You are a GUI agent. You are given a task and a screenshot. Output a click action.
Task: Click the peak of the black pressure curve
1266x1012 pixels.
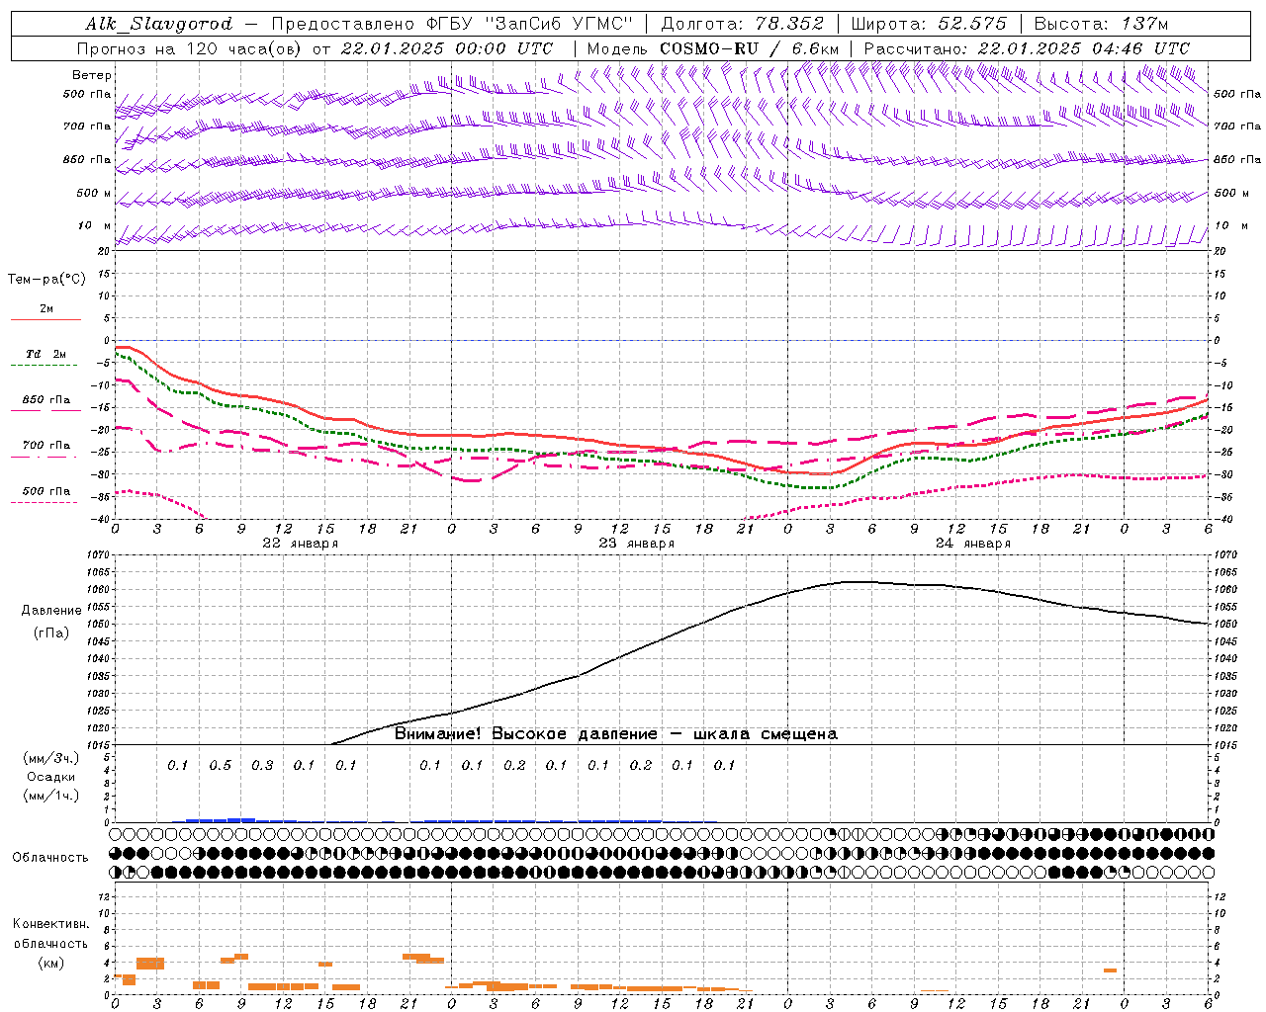[859, 581]
